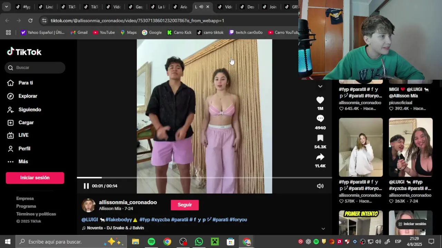
Task: Click the Iniciar sesión sidebar button
Action: [x=35, y=178]
